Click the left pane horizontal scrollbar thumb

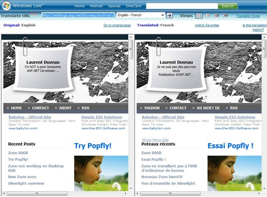tap(37, 193)
